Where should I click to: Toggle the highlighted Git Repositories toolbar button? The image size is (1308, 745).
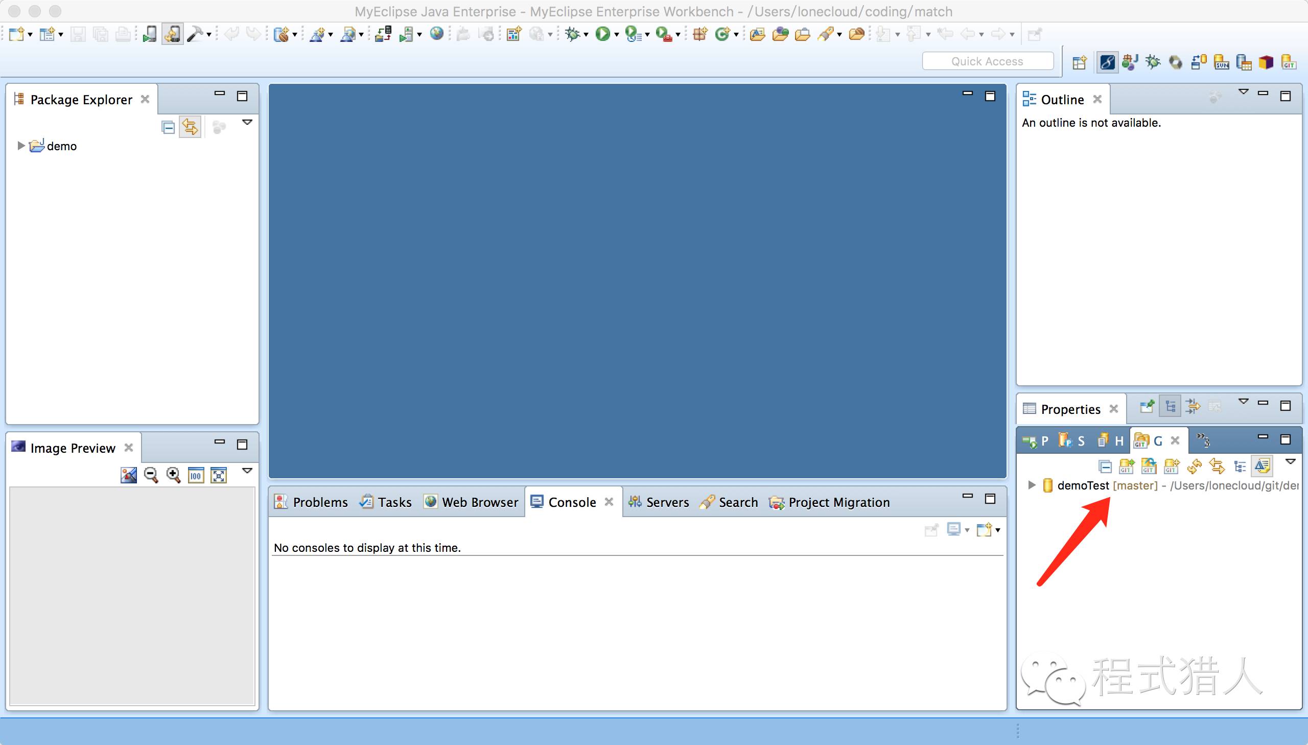pyautogui.click(x=1262, y=466)
